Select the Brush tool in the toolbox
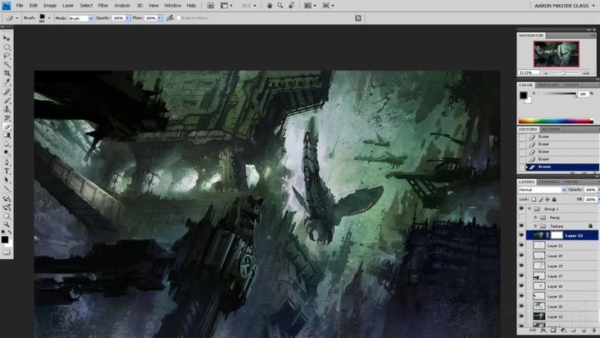Image resolution: width=600 pixels, height=338 pixels. 7,101
